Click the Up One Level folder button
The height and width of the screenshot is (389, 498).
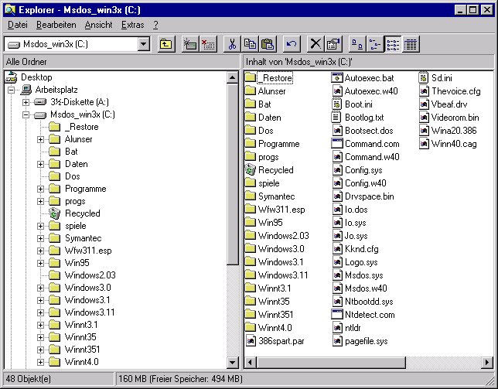tap(165, 44)
